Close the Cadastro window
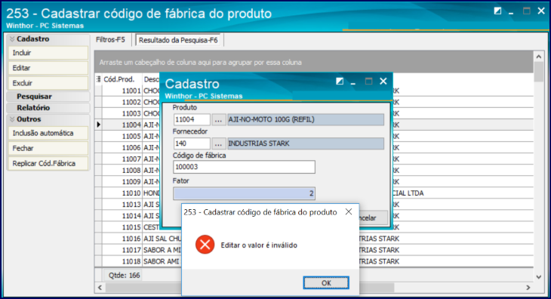Screen dimensions: 551x299 (x=383, y=82)
